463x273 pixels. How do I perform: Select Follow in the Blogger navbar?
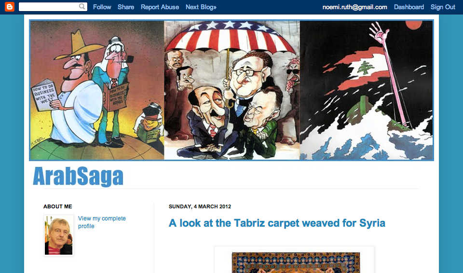pyautogui.click(x=102, y=7)
